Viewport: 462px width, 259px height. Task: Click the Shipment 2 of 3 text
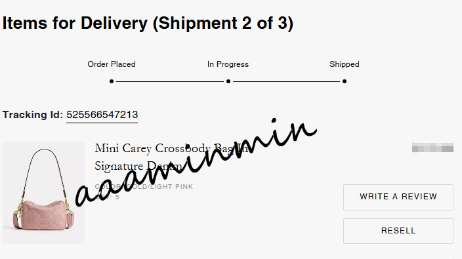[x=223, y=23]
